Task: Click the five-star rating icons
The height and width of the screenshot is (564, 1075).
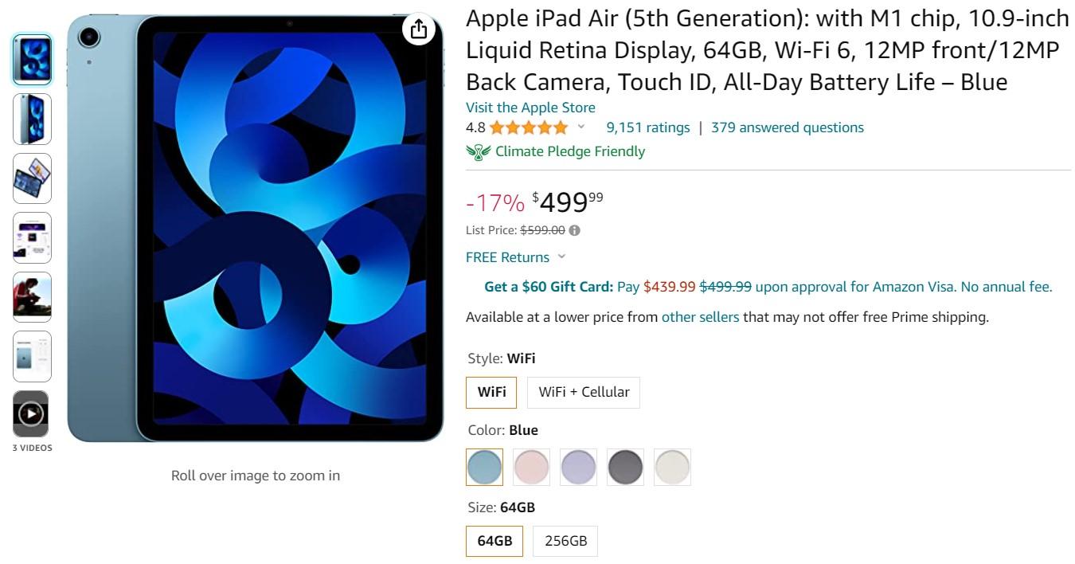Action: tap(529, 127)
